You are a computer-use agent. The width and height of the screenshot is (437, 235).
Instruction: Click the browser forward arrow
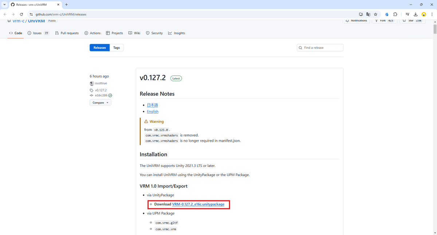coord(13,14)
